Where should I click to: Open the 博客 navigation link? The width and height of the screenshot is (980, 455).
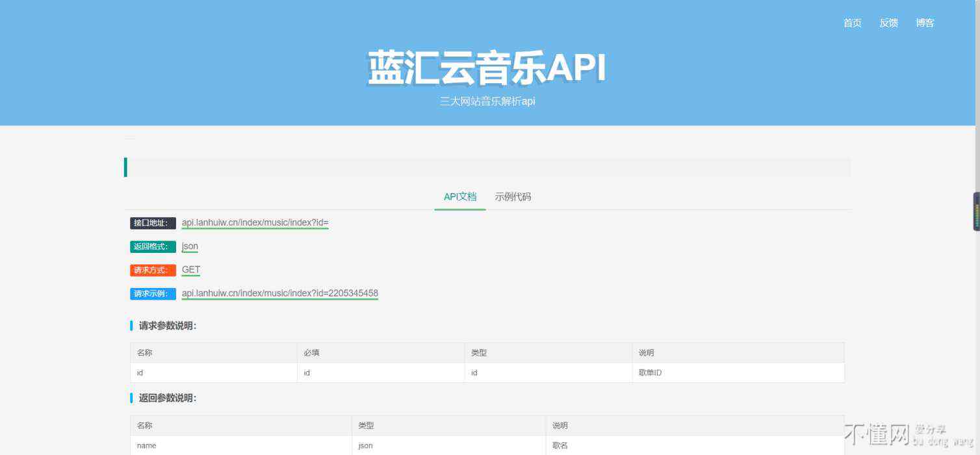pos(925,23)
